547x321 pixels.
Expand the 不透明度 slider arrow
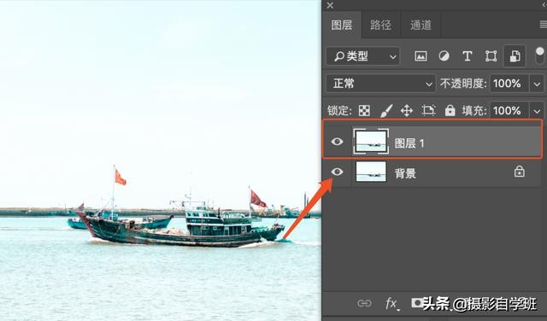[537, 84]
